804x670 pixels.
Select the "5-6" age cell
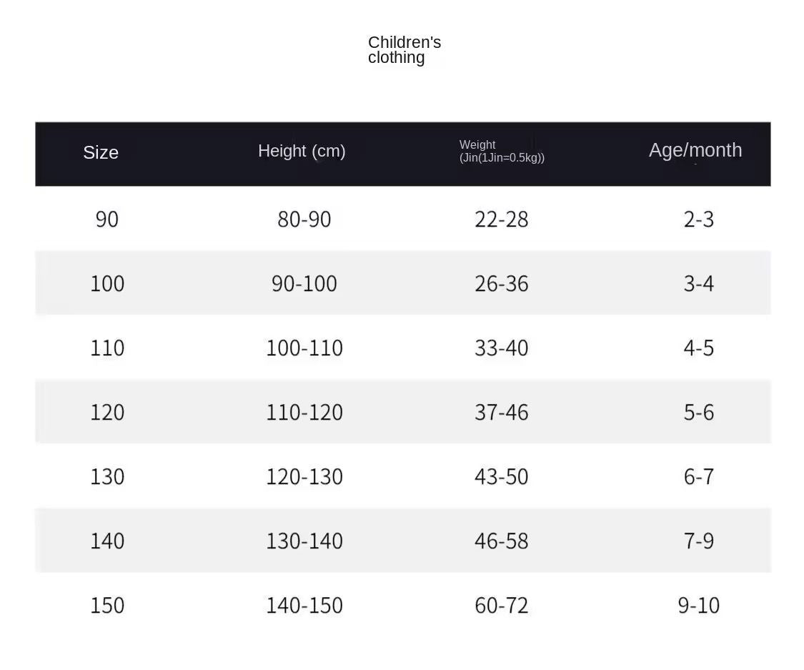(x=699, y=412)
